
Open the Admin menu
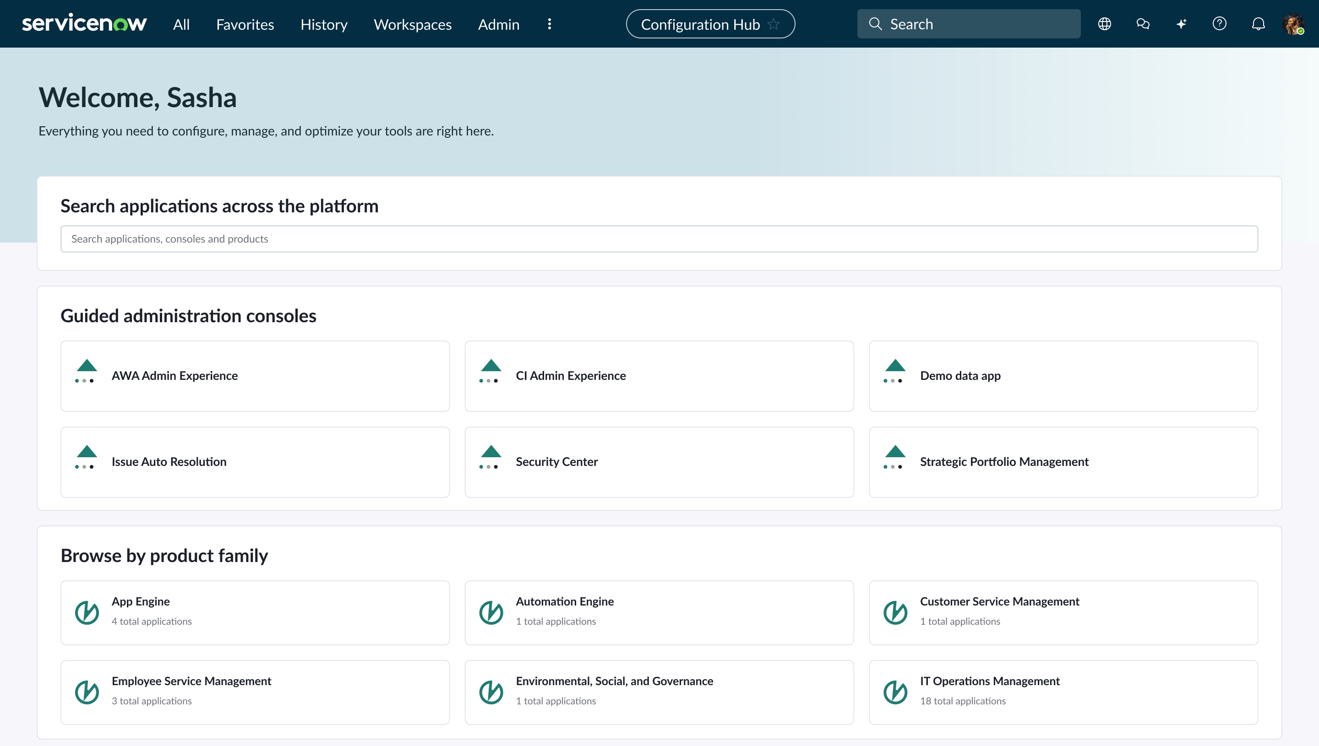coord(499,24)
